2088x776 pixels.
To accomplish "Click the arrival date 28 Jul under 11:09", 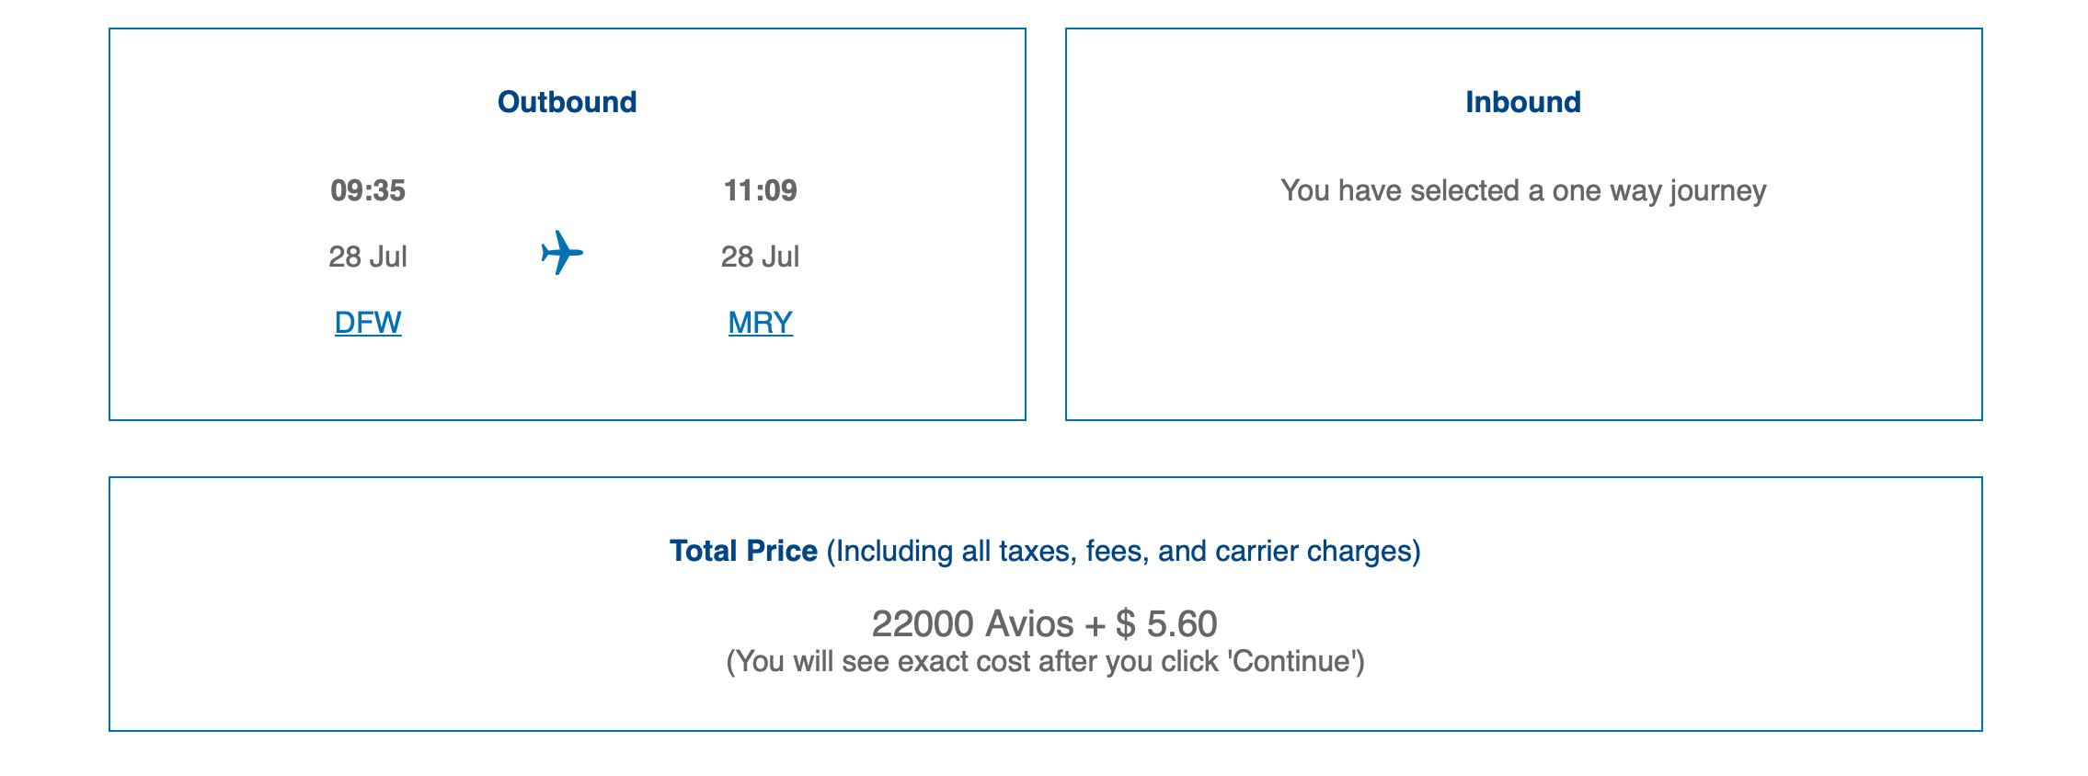I will 760,257.
